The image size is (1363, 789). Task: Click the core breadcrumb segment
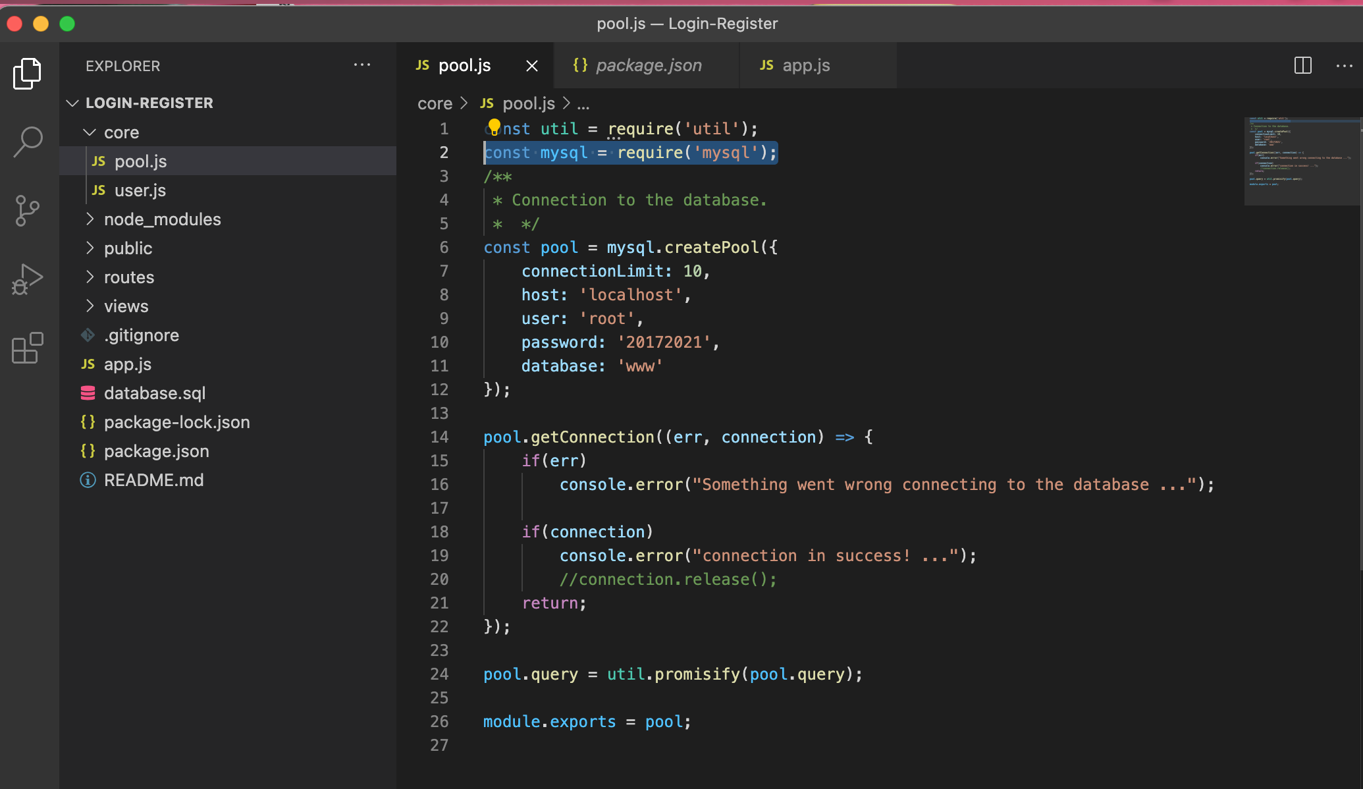[x=435, y=103]
